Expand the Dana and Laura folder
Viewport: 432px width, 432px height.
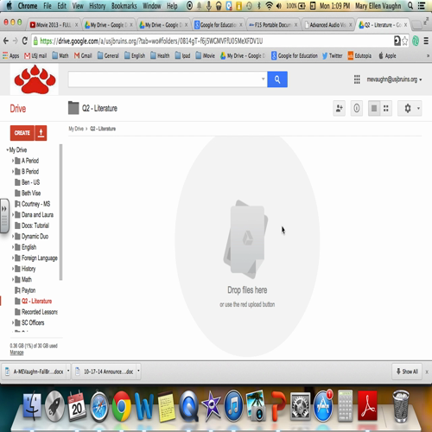tap(13, 214)
